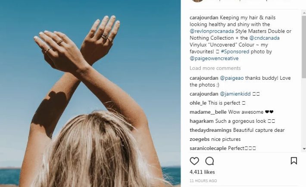Viewport: 306px width, 187px height.
Task: Click the post photo of crossed arms
Action: (x=90, y=93)
